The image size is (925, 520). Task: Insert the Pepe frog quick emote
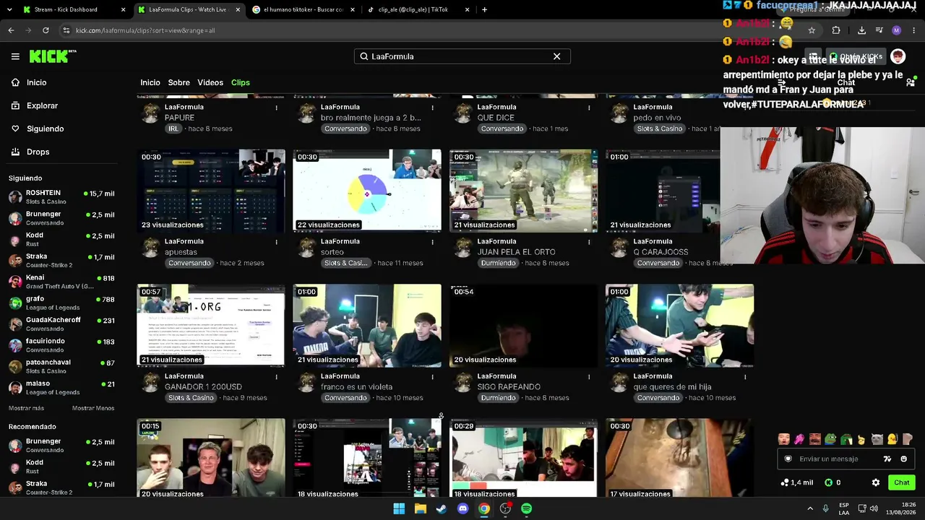point(830,439)
